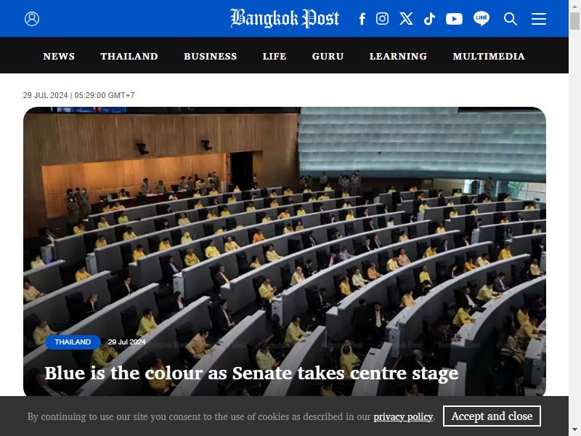Open the LIFE menu item
This screenshot has width=581, height=436.
pyautogui.click(x=275, y=56)
